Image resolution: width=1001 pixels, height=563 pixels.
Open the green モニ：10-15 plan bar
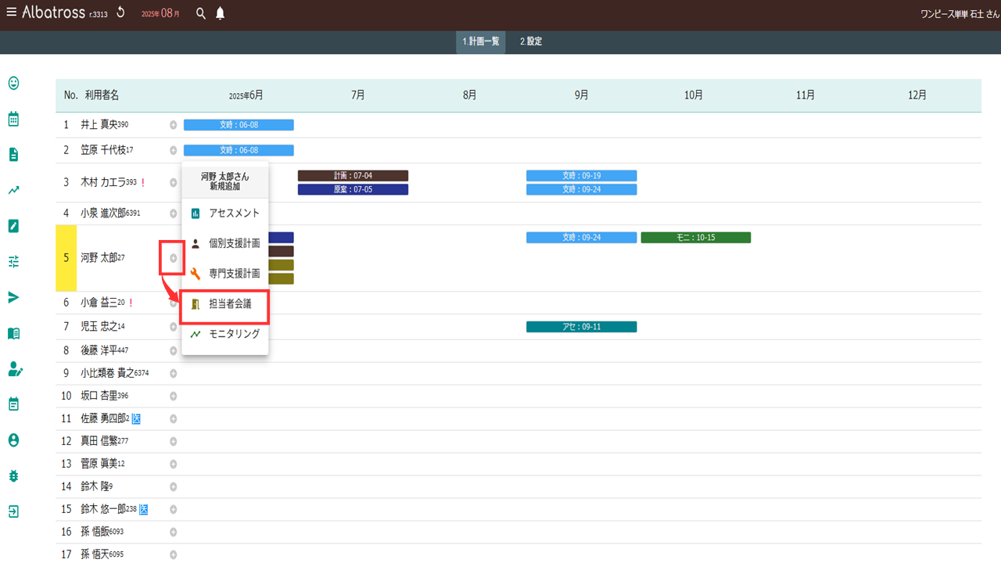point(695,238)
